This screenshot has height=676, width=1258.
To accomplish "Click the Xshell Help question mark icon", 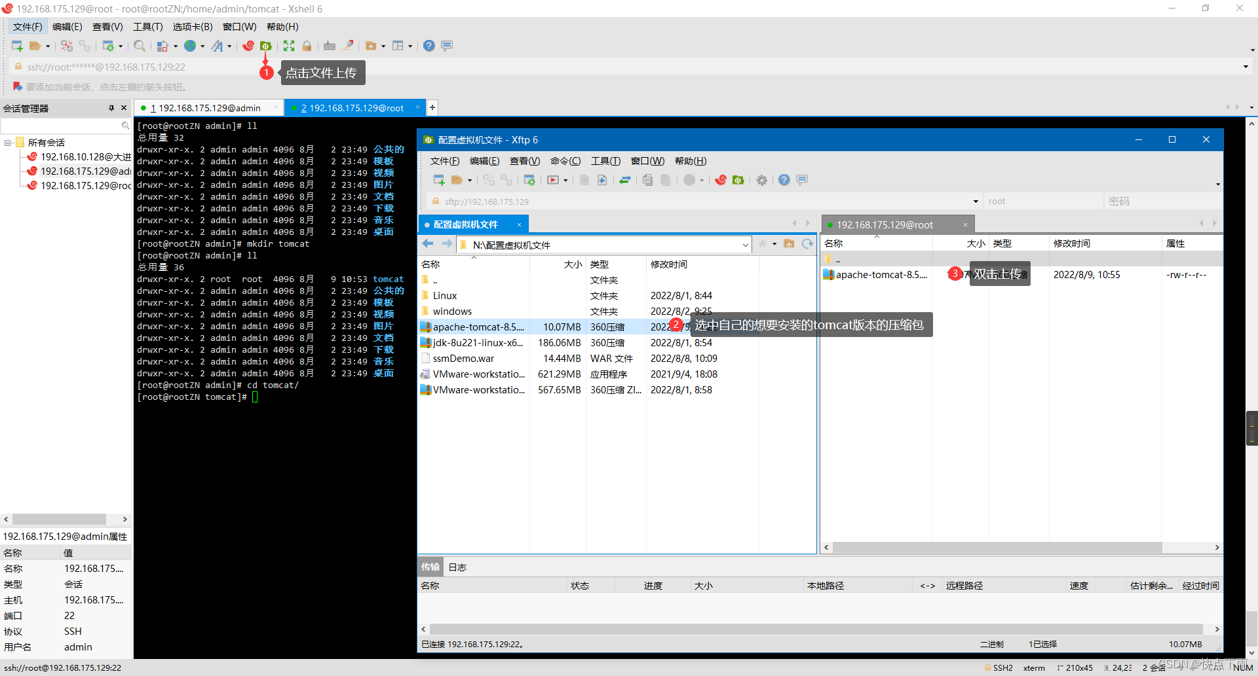I will [429, 46].
